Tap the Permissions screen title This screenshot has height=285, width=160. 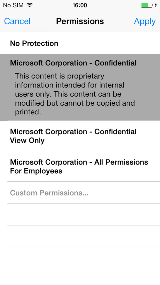click(x=80, y=21)
